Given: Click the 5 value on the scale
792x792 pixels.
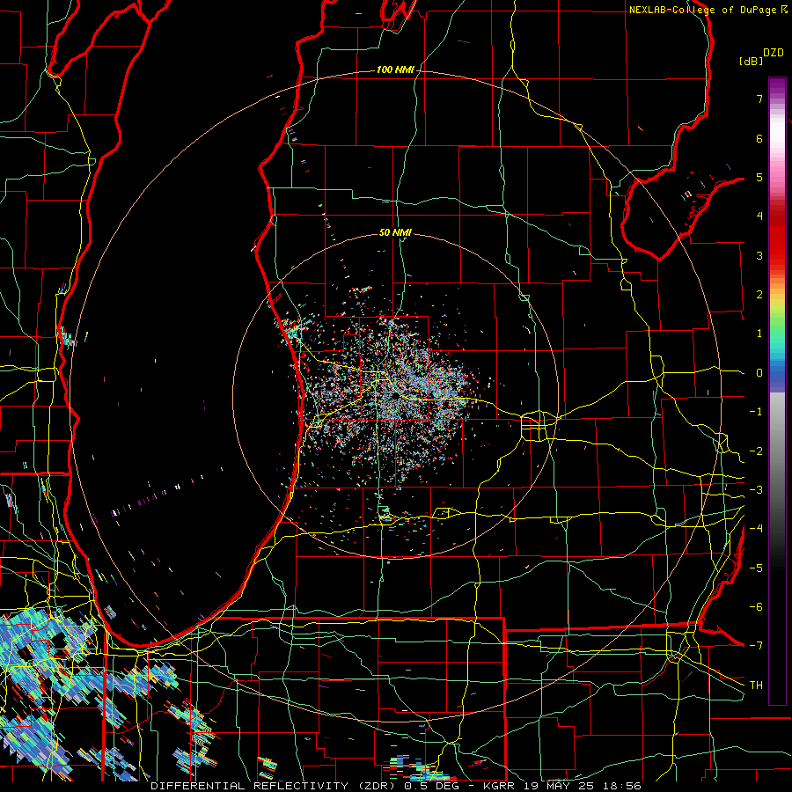Looking at the screenshot, I should [759, 177].
